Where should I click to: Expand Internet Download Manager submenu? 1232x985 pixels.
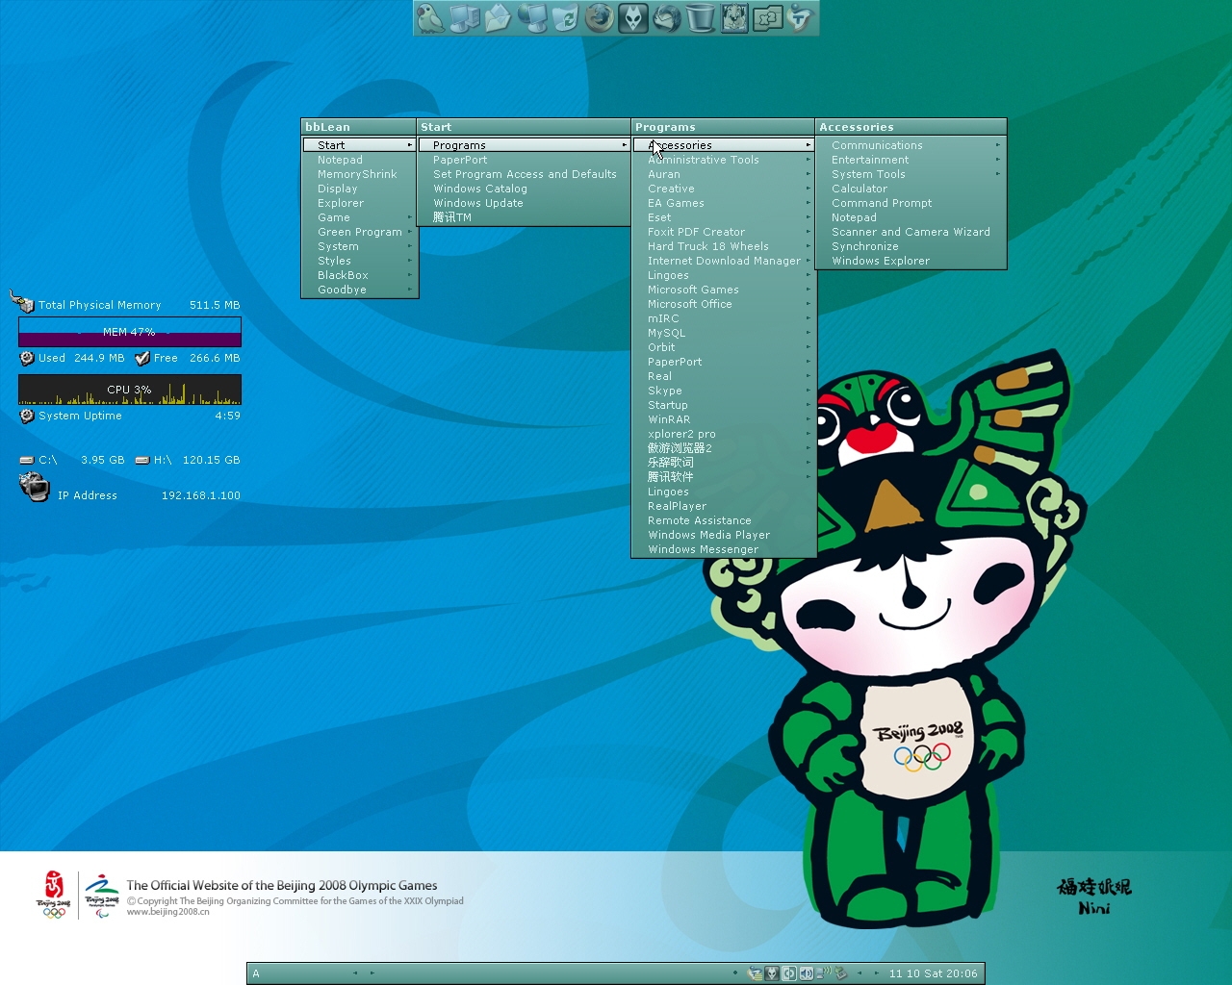click(723, 261)
